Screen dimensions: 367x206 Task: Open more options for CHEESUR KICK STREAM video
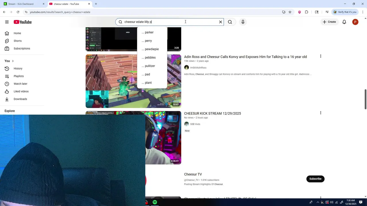321,113
